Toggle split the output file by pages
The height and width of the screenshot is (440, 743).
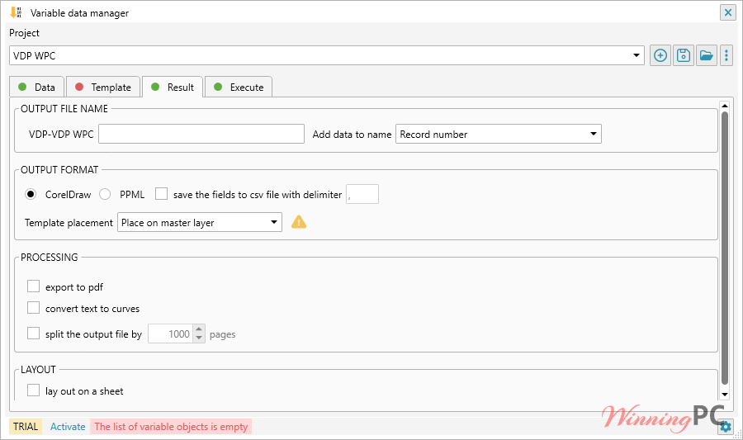click(33, 334)
